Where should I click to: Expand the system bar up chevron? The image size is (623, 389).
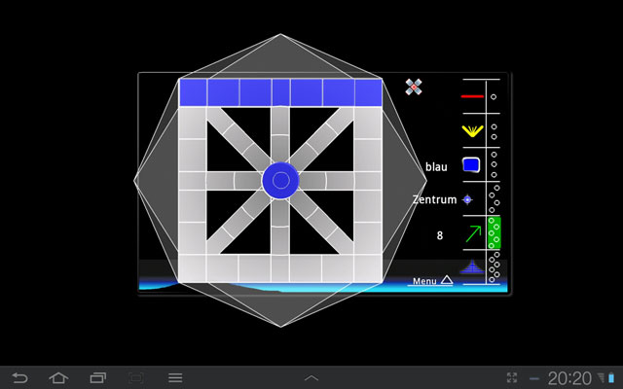click(311, 378)
